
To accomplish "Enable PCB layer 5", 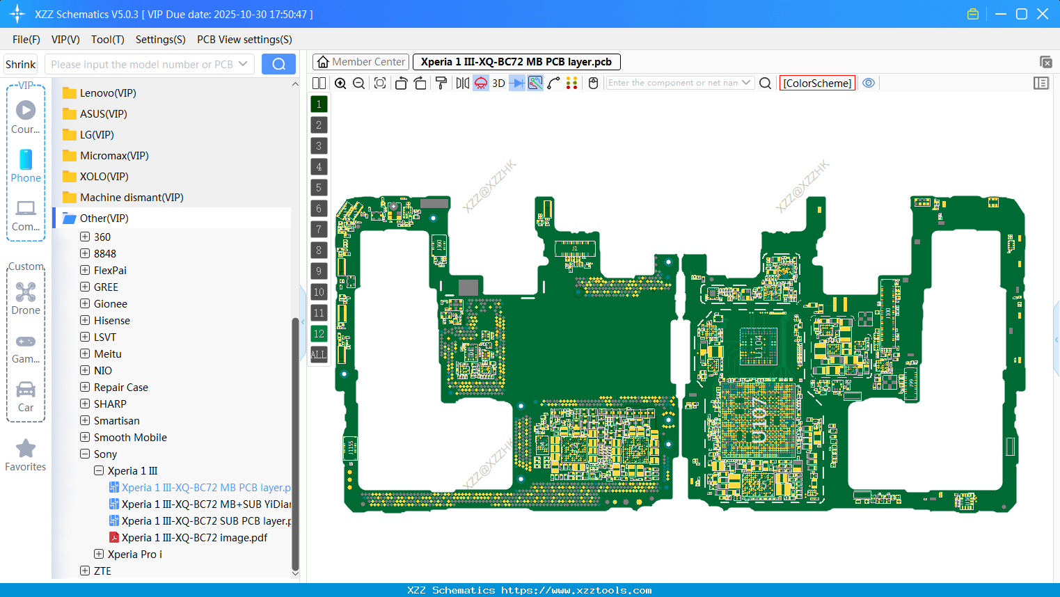I will click(318, 187).
